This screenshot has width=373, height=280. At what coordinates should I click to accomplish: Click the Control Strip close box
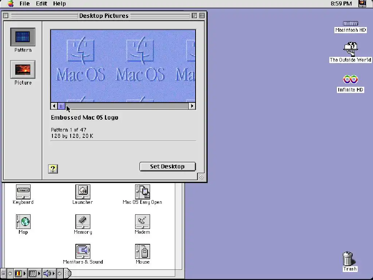coord(3,273)
